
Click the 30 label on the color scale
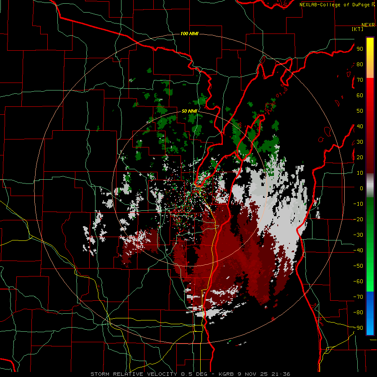[360, 142]
